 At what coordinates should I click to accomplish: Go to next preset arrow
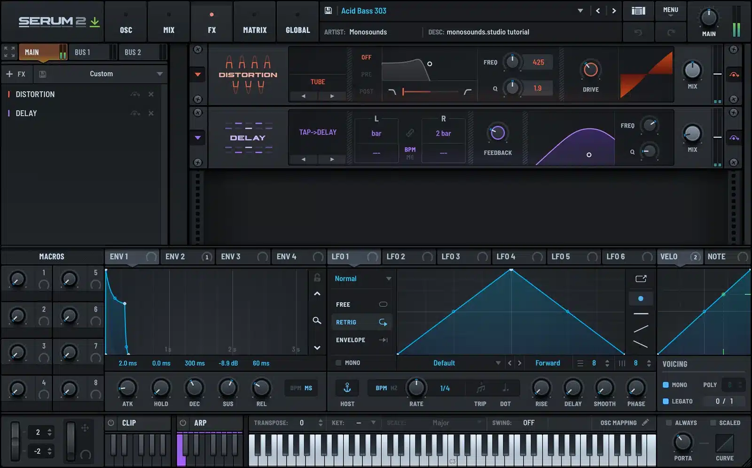pos(614,11)
